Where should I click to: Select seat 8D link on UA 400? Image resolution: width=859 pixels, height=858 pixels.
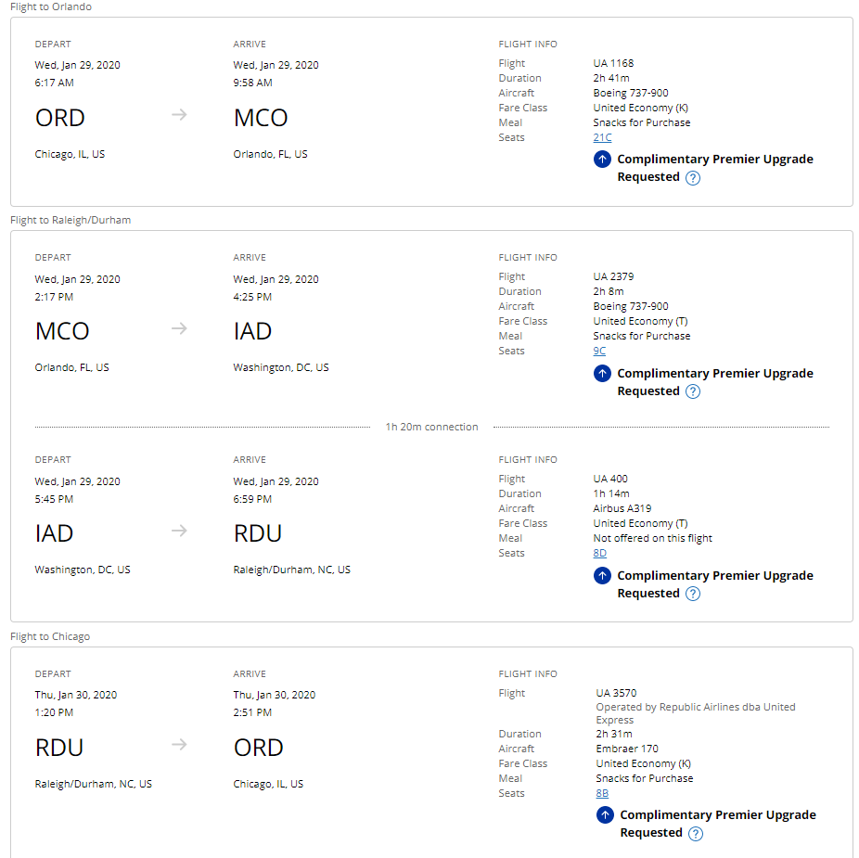[599, 554]
